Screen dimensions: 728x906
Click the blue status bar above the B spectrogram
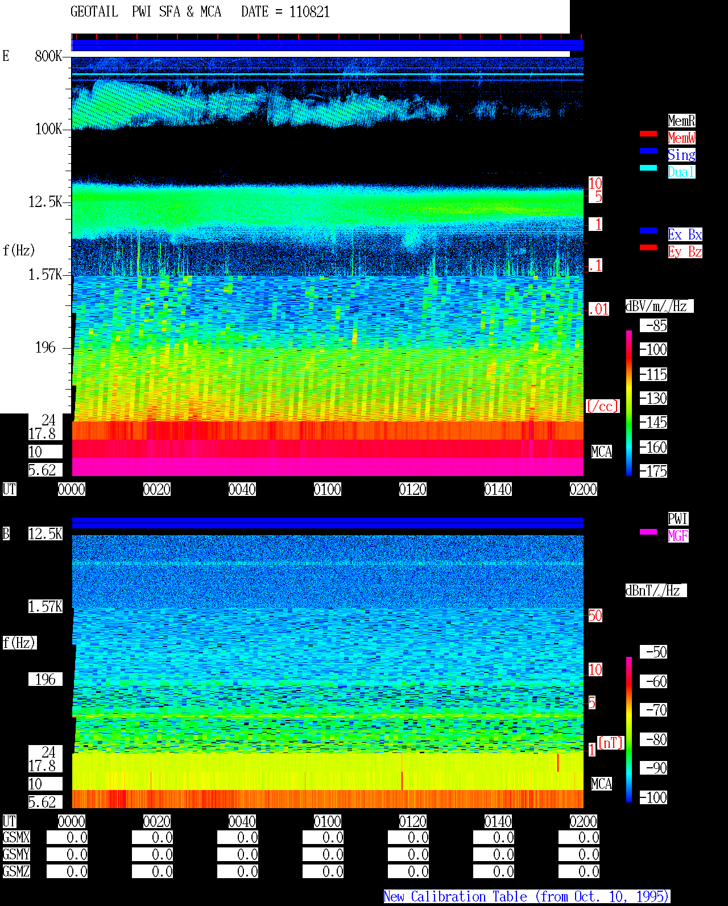pos(328,523)
